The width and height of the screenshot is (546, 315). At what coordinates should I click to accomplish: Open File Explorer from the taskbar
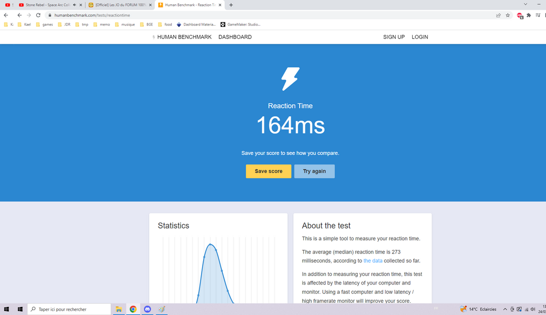pyautogui.click(x=119, y=309)
